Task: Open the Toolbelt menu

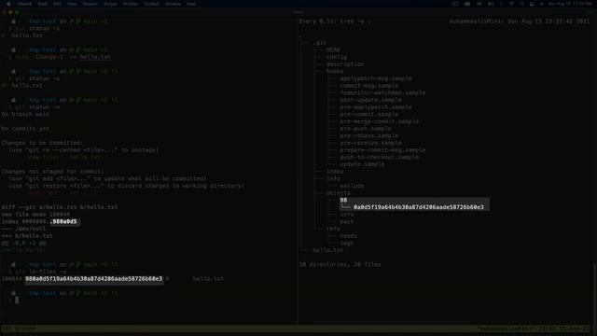Action: point(151,4)
